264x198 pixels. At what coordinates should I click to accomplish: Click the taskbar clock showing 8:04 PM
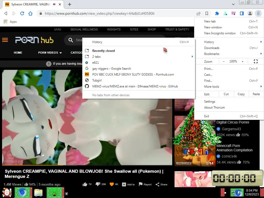pyautogui.click(x=252, y=192)
